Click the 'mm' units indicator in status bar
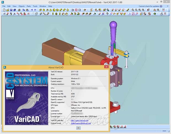This screenshot has height=134, width=171. tap(164, 131)
